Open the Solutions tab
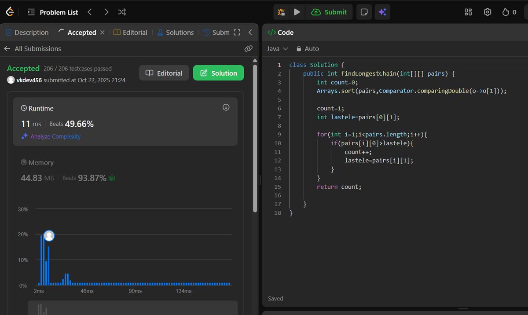This screenshot has width=528, height=315. [x=175, y=33]
